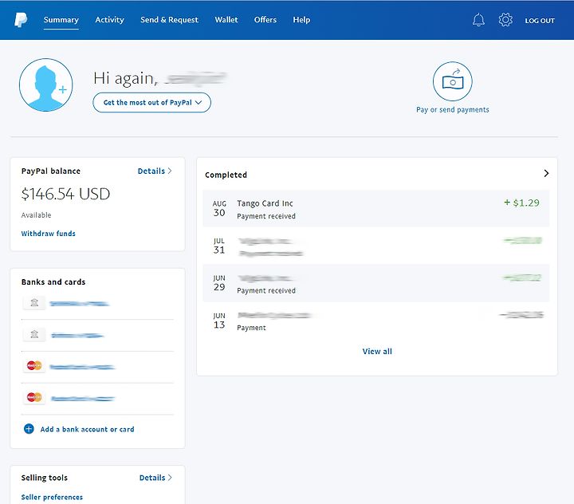The width and height of the screenshot is (574, 504).
Task: Click the Completed heading
Action: (226, 175)
